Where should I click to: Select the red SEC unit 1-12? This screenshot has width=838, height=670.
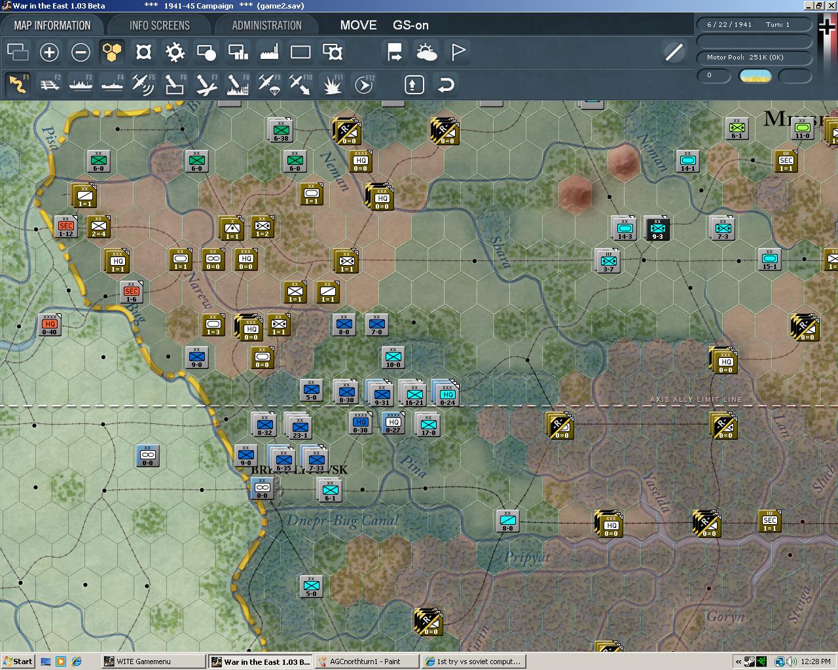pos(66,226)
